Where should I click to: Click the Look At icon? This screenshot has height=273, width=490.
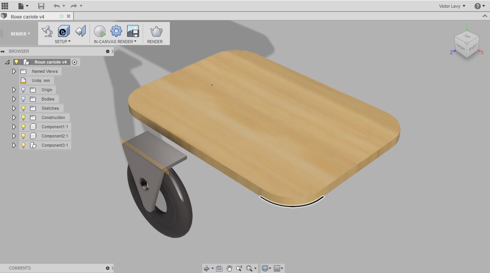point(219,268)
